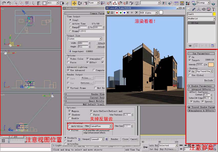This screenshot has height=152, width=218.
Task: Expand the Shadow Parameters rollout
Action: 201,86
